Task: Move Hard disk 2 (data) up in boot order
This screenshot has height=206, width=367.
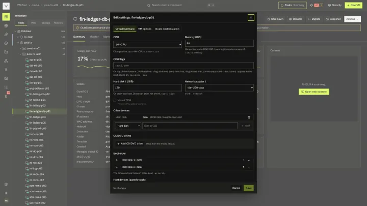Action: 244,167
